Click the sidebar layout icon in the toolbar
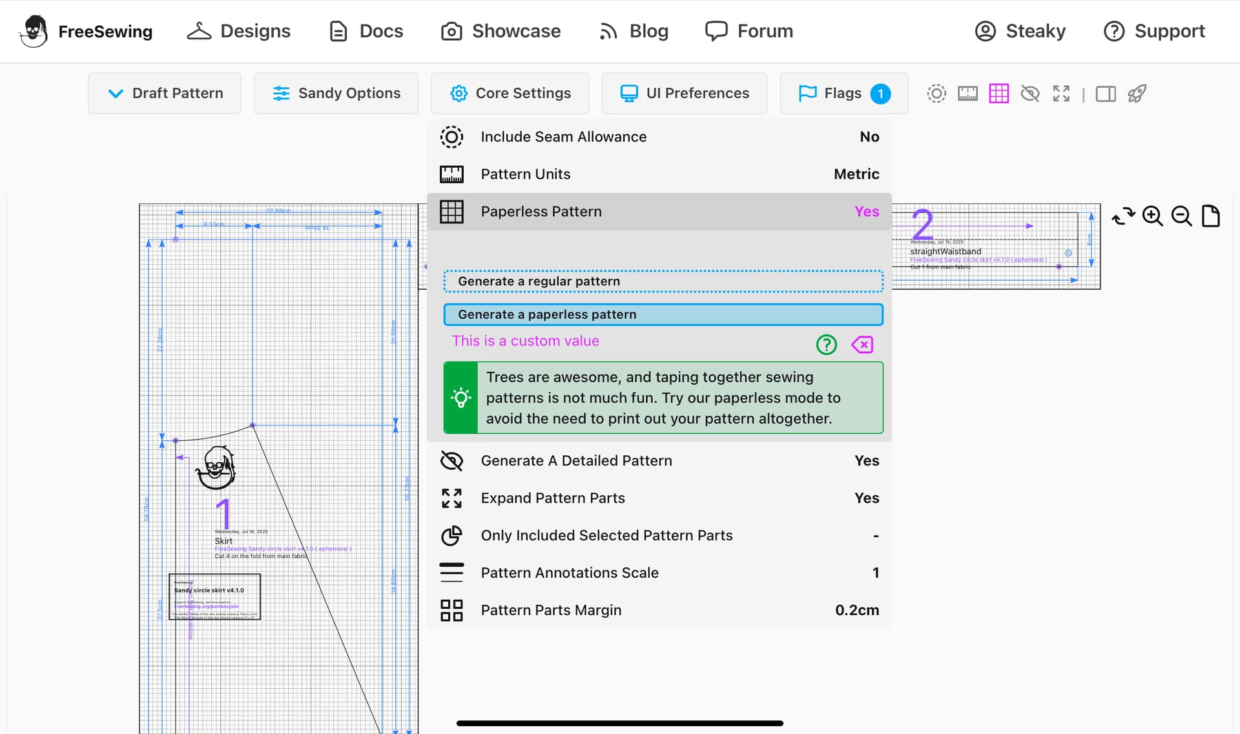1240x734 pixels. tap(1106, 94)
